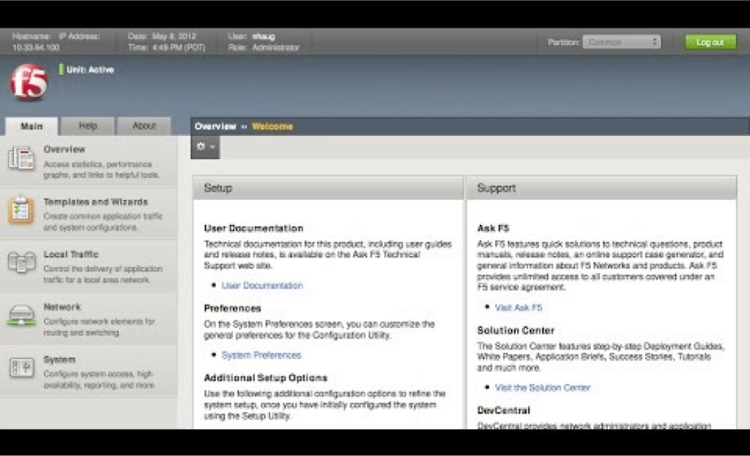750x456 pixels.
Task: Click the Ask F5 heading
Action: [x=493, y=228]
